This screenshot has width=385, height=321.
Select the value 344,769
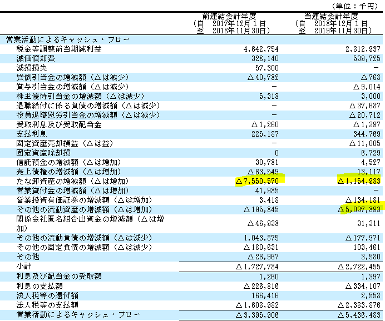[367, 134]
